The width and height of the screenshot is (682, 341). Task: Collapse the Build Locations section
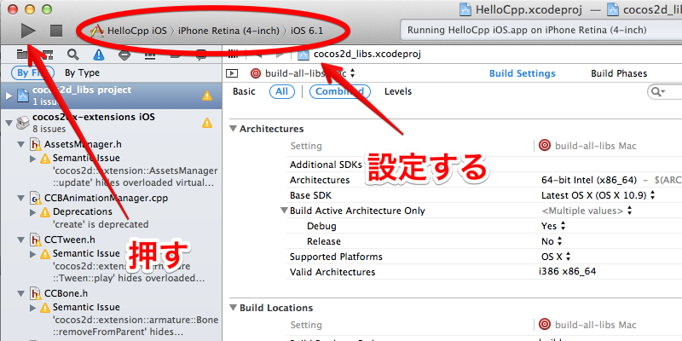coord(234,308)
